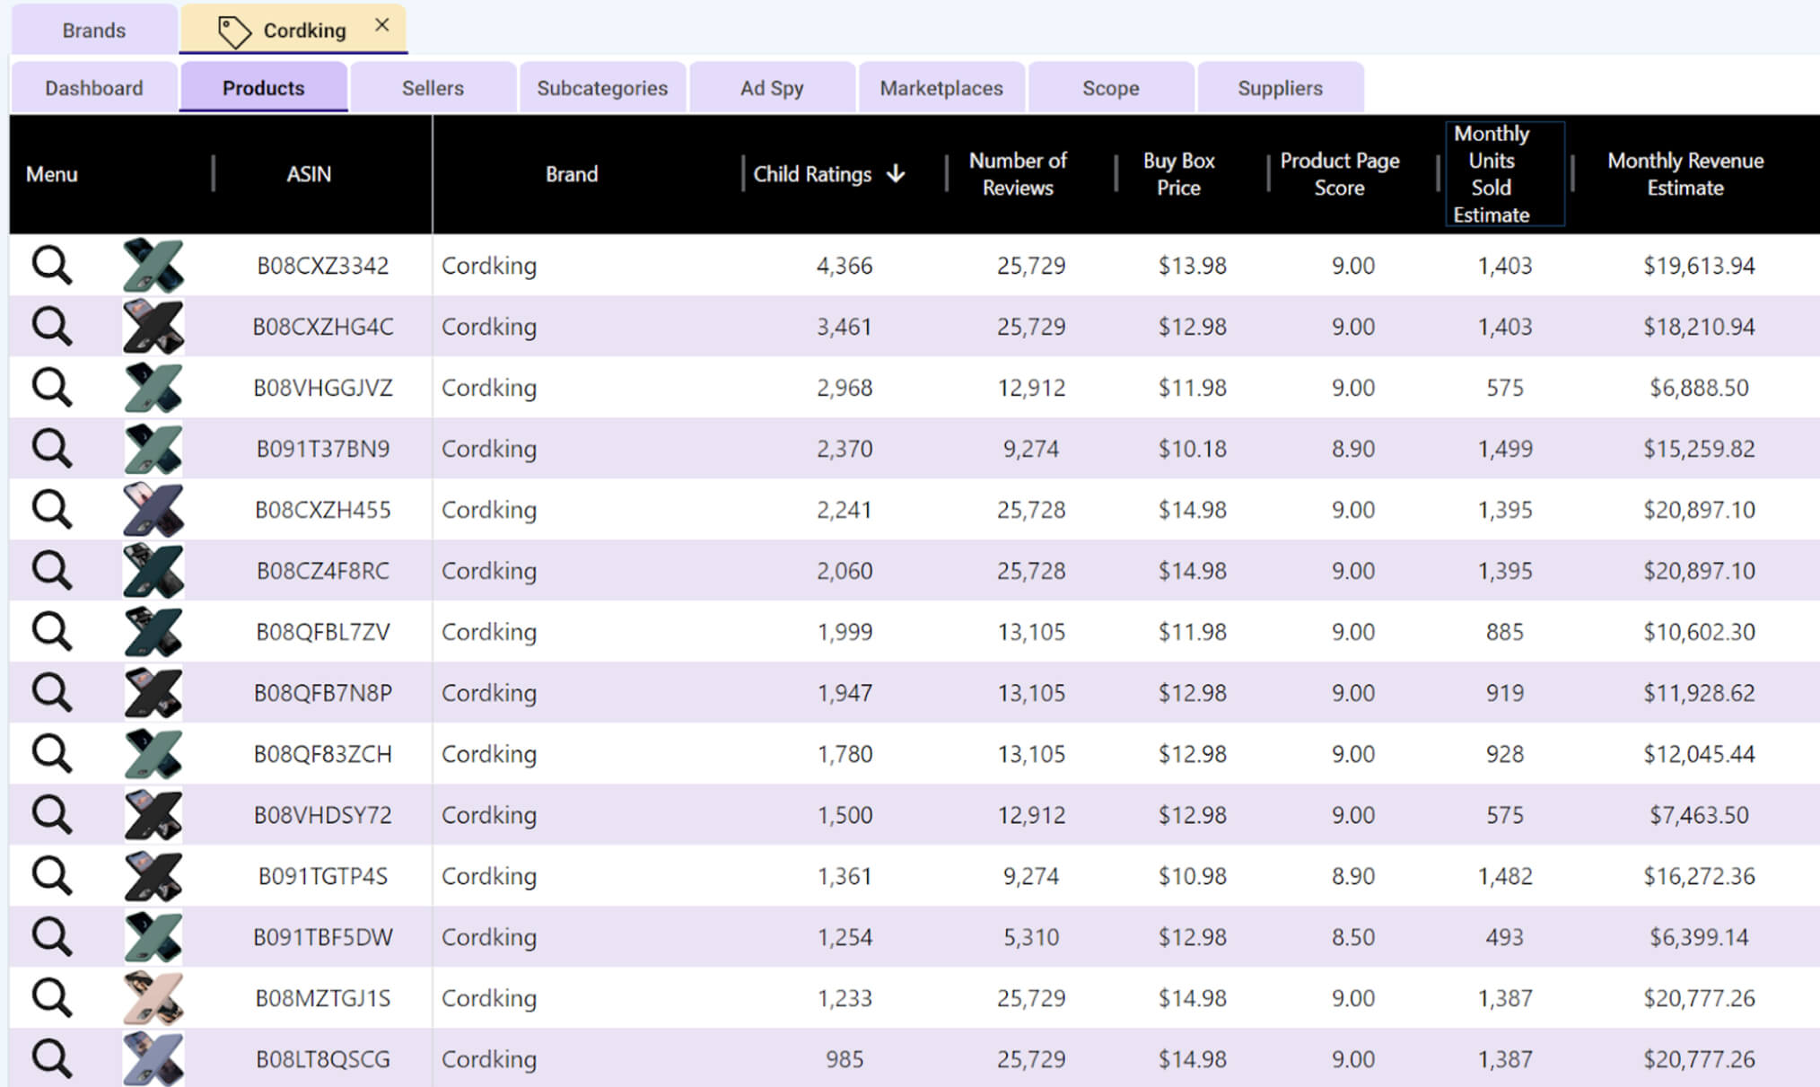The image size is (1820, 1087).
Task: Click ASIN B08MZTGJ1S text
Action: pyautogui.click(x=322, y=998)
